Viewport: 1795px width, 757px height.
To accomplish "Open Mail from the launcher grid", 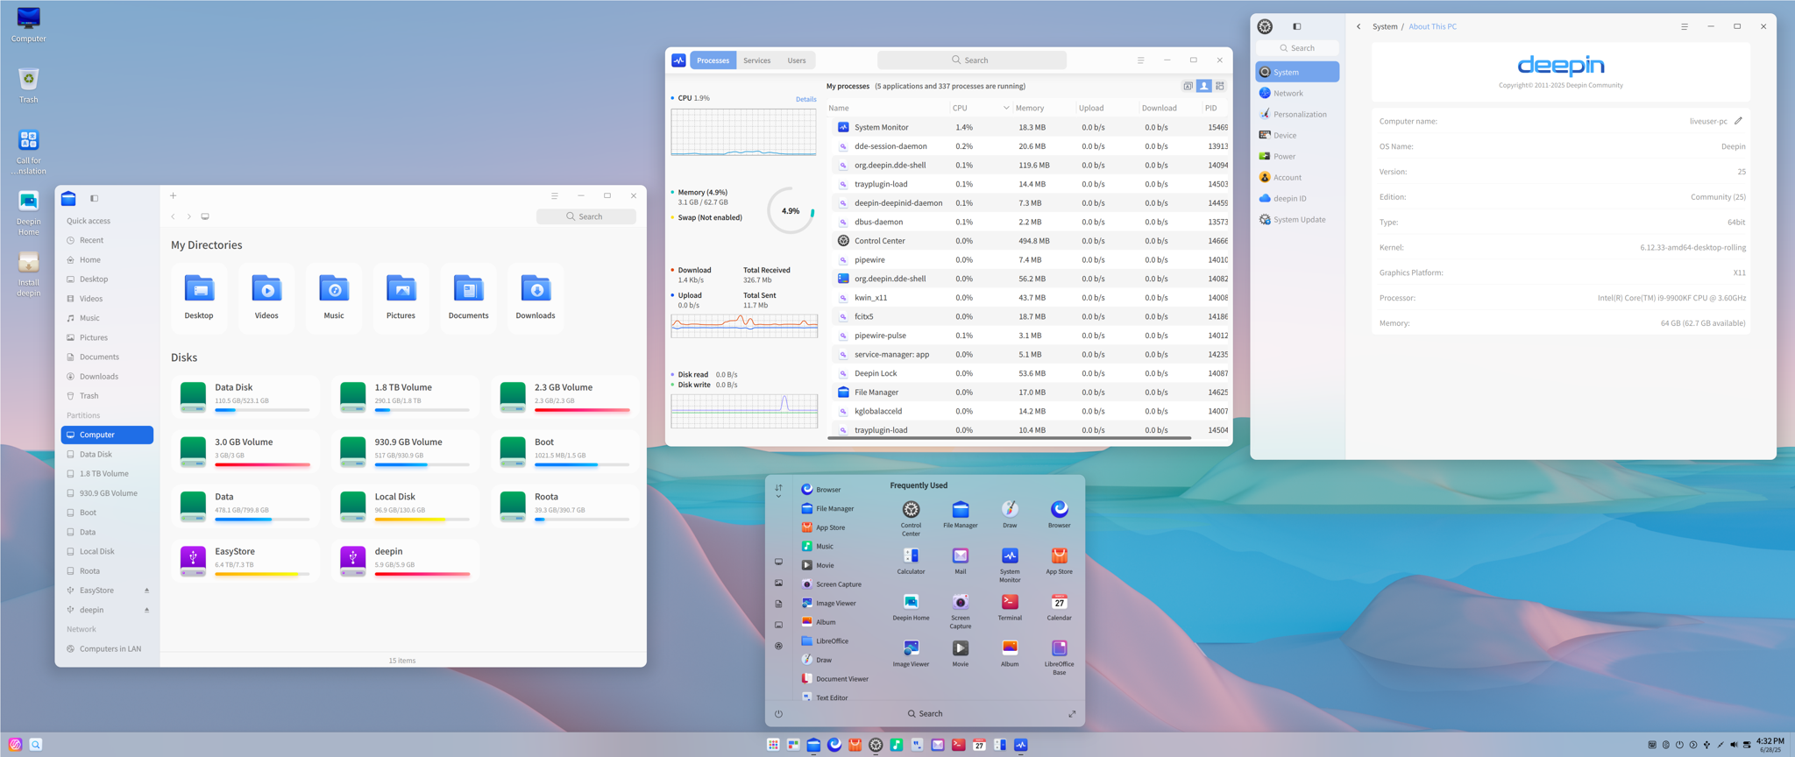I will point(961,561).
